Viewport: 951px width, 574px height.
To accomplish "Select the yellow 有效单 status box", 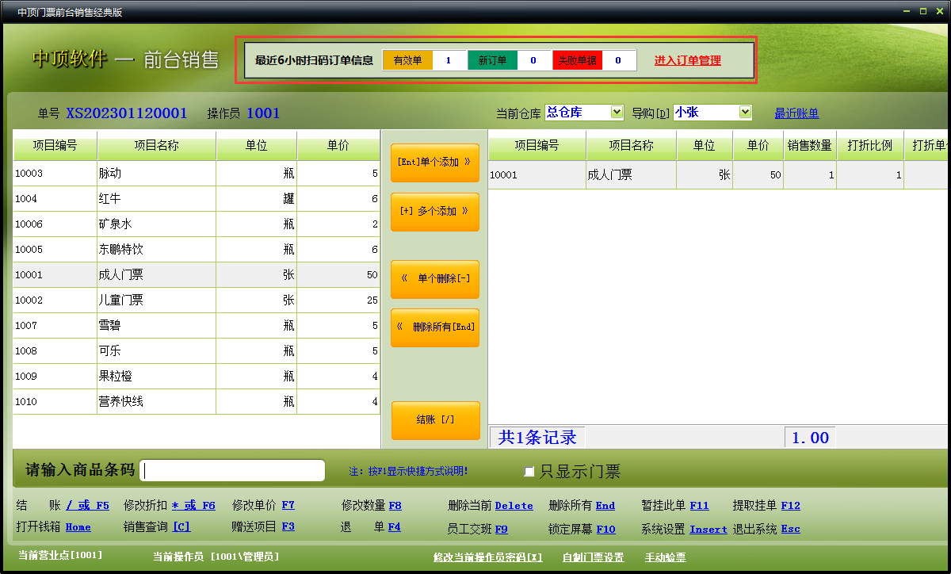I will point(407,60).
